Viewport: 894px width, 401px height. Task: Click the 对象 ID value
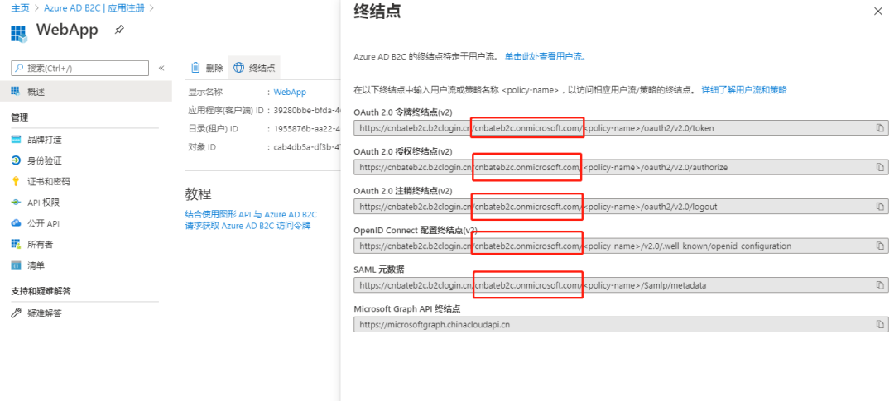(x=307, y=147)
